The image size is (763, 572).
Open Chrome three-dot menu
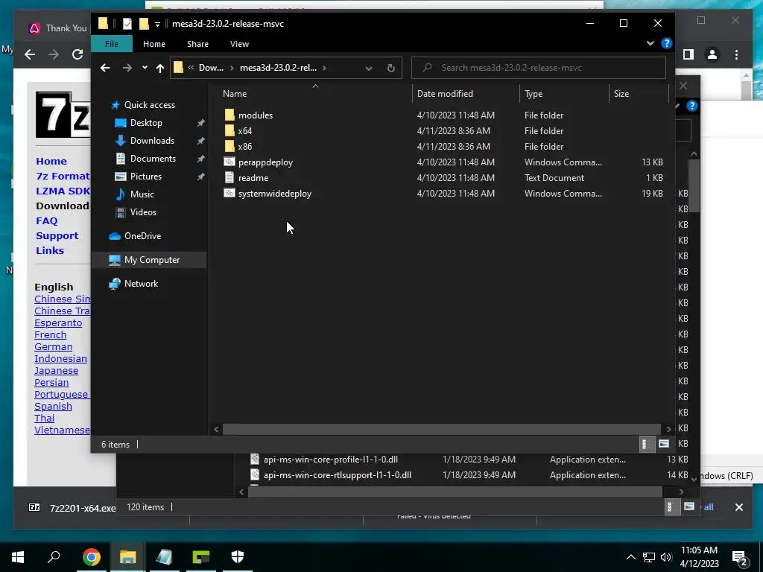click(x=736, y=54)
